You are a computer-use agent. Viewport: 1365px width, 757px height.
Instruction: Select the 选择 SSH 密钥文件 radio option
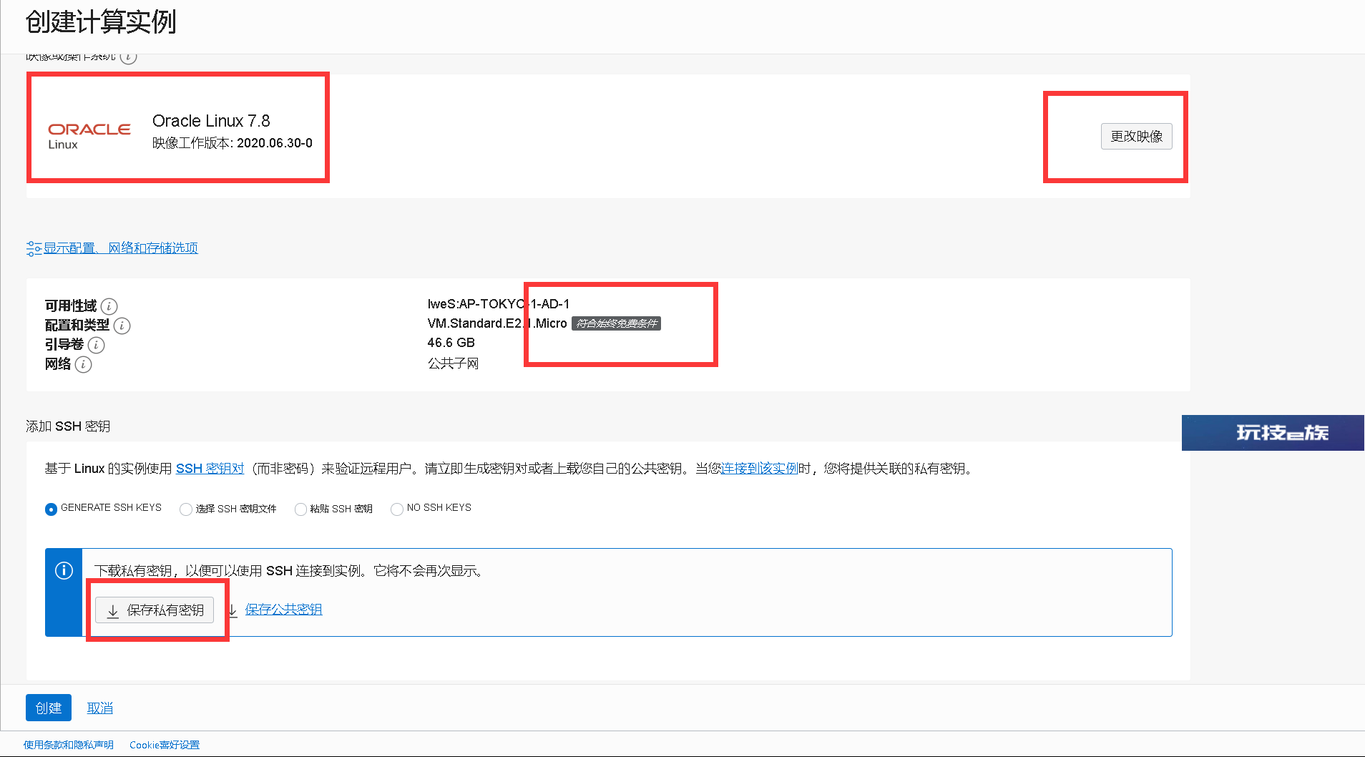point(186,509)
